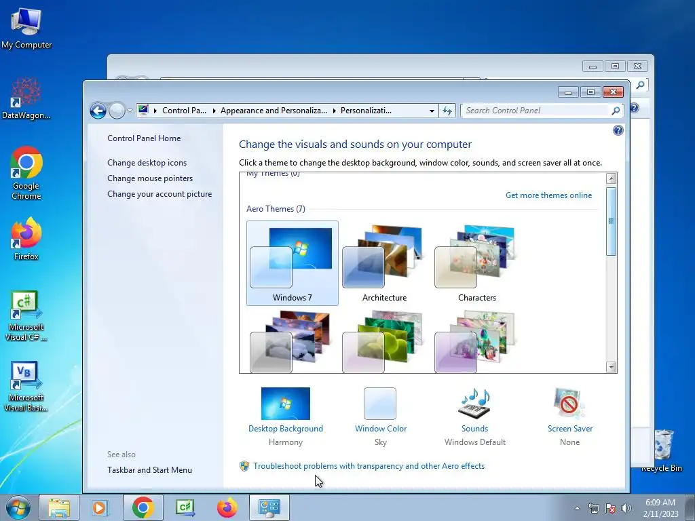Click the Start button orb
This screenshot has width=695, height=521.
click(18, 507)
